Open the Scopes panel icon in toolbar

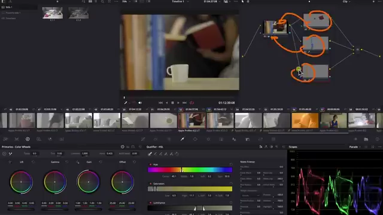[366, 139]
